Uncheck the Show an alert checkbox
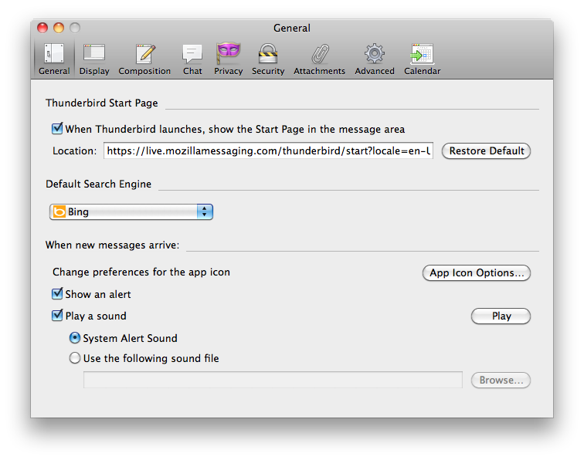 [57, 294]
